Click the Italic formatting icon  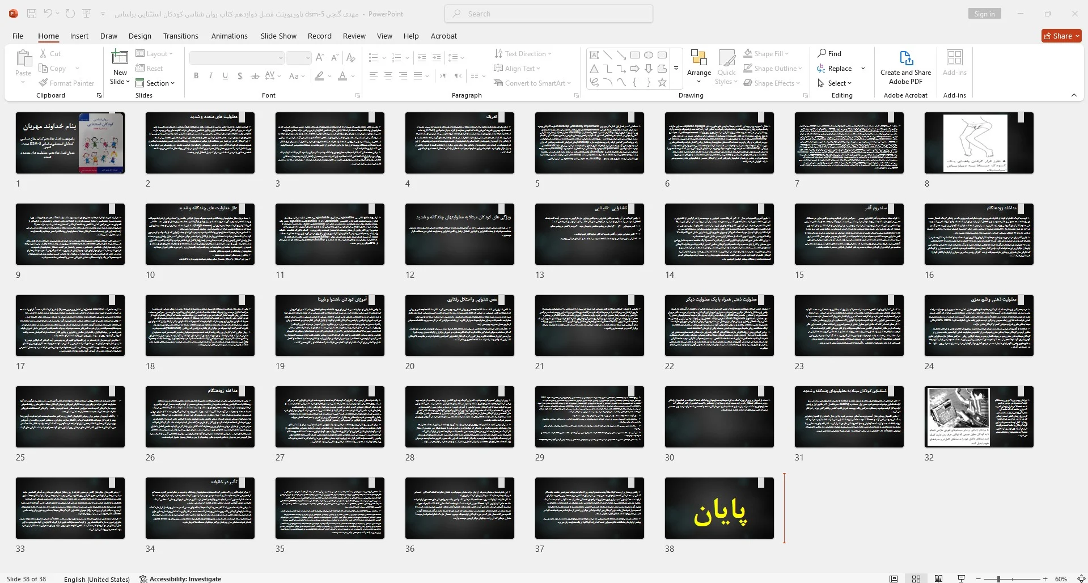pos(211,76)
